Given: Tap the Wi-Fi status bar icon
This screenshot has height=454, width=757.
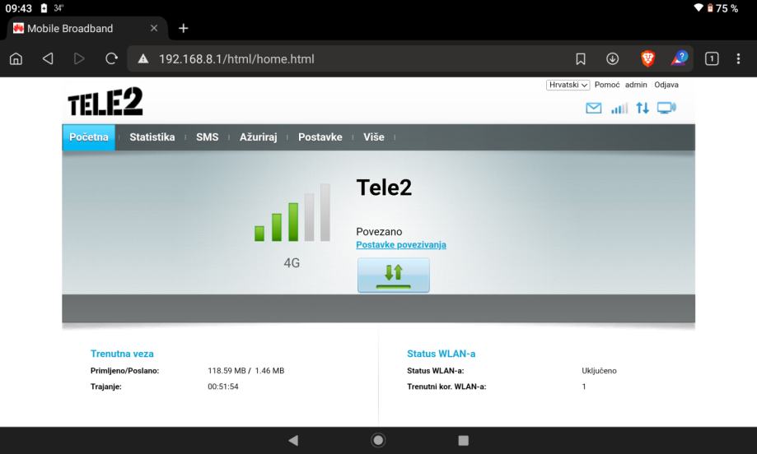Looking at the screenshot, I should 698,7.
